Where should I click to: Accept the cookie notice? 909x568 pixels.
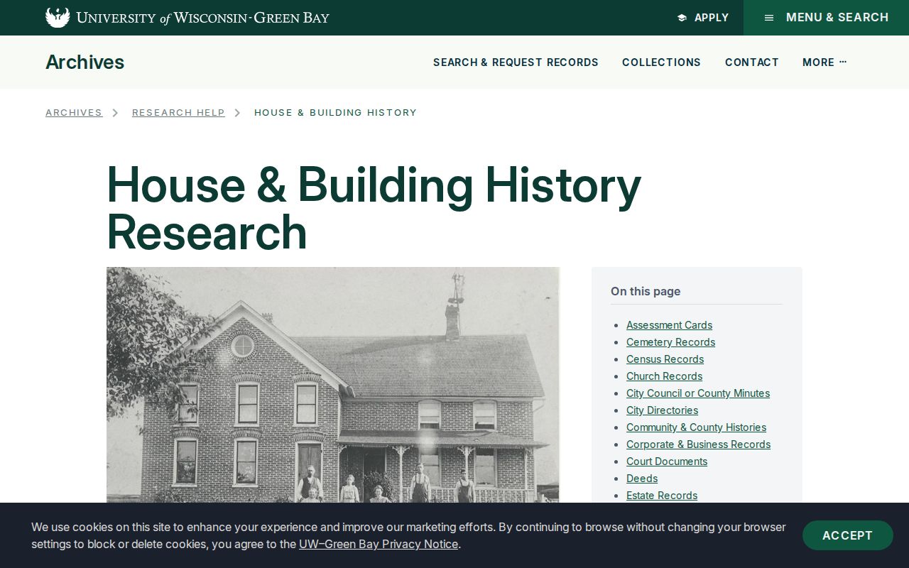pyautogui.click(x=847, y=535)
